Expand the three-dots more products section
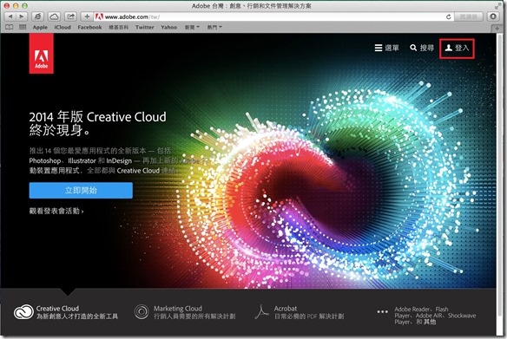This screenshot has height=339, width=507. pos(382,312)
